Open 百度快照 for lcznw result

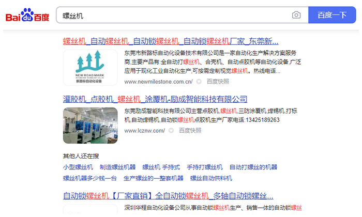[x=190, y=131]
